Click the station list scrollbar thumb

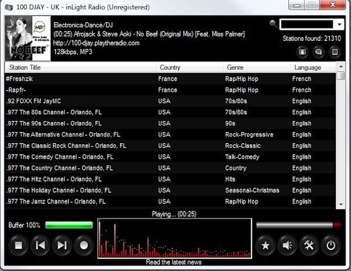341,75
